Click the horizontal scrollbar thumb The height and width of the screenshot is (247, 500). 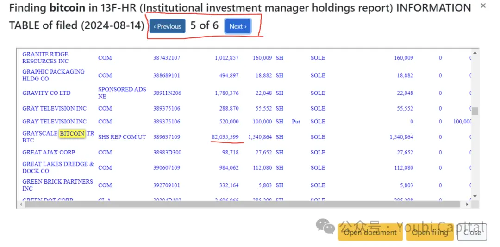[x=242, y=204]
